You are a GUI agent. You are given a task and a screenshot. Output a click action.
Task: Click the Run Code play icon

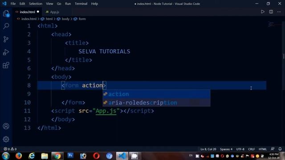point(262,12)
